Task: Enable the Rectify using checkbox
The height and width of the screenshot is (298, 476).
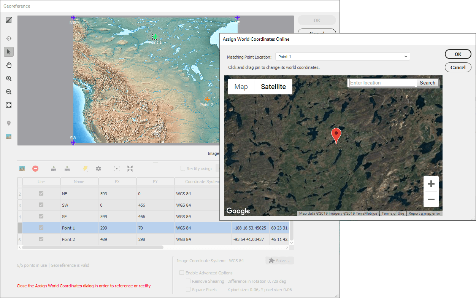Action: click(x=183, y=168)
